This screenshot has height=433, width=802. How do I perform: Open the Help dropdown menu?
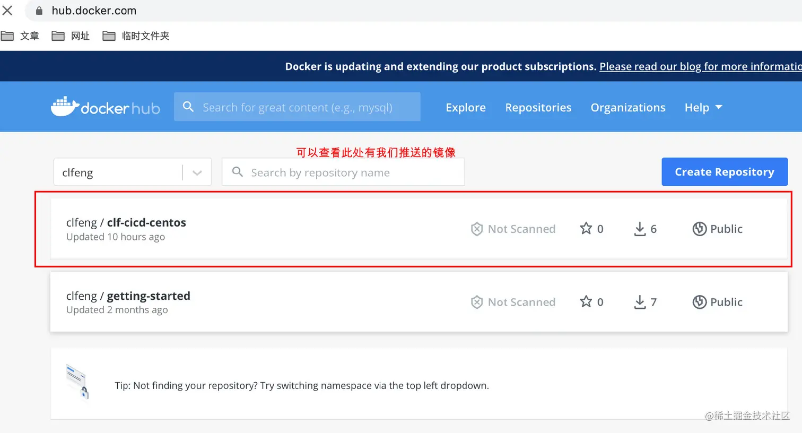[x=703, y=107]
